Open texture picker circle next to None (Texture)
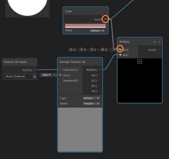169x159 pixels. click(35, 76)
